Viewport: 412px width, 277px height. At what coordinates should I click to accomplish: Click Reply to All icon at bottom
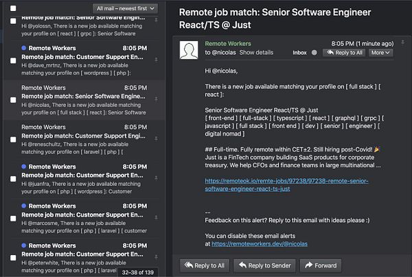coord(187,265)
